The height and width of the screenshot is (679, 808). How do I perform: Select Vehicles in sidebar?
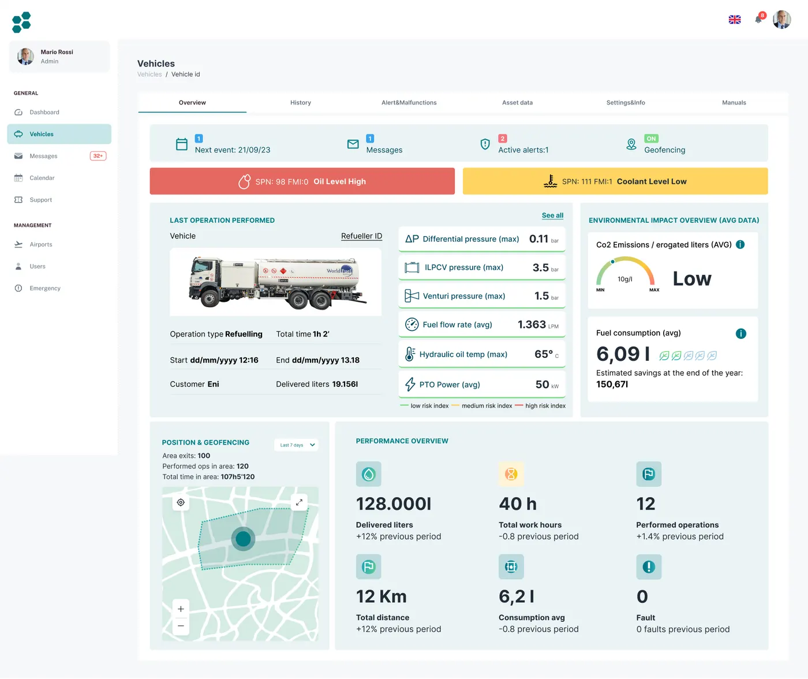click(x=59, y=134)
